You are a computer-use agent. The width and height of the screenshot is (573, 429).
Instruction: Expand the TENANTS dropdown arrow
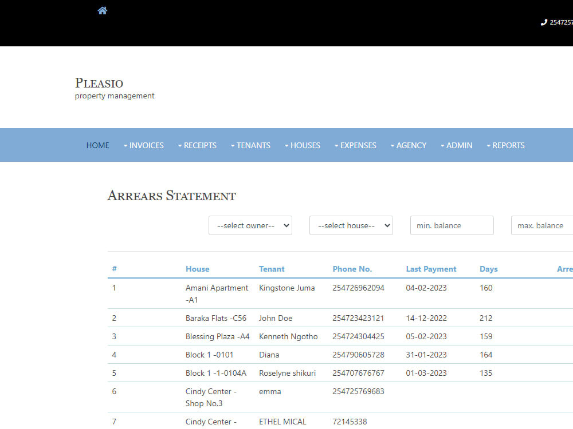pyautogui.click(x=233, y=145)
